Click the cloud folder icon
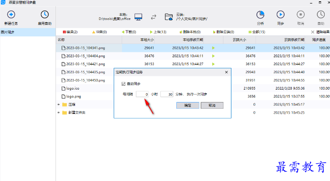 click(169, 17)
